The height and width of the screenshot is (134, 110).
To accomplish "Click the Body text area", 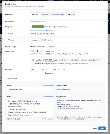I will point(30,108).
